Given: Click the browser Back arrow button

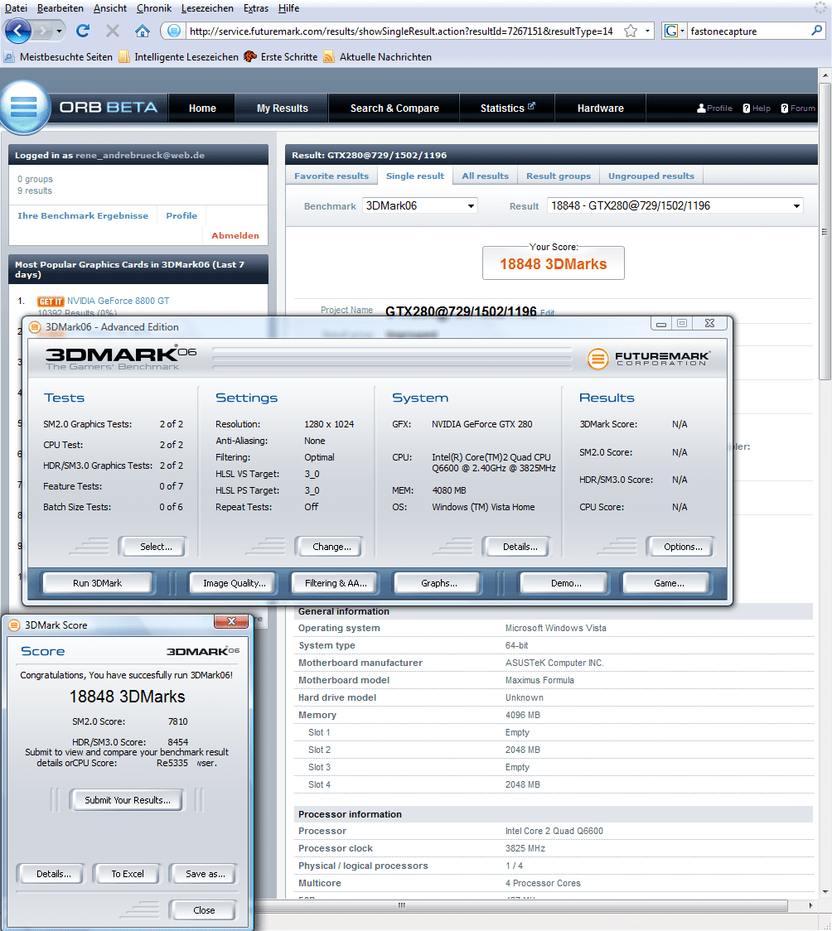Looking at the screenshot, I should click(x=17, y=31).
